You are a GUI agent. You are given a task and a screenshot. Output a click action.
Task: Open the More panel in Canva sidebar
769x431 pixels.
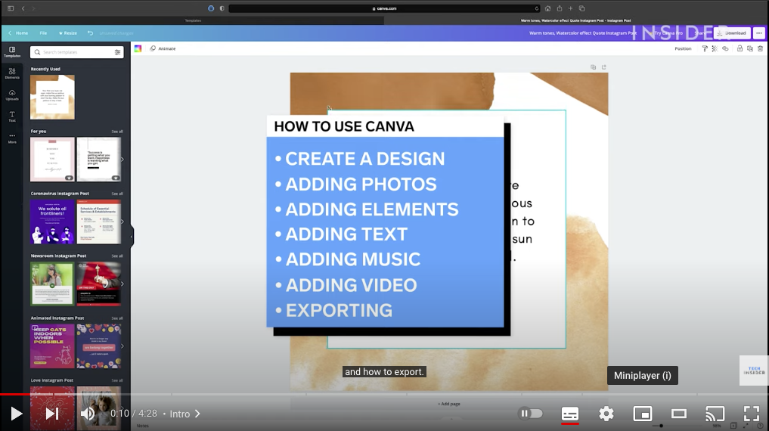tap(12, 138)
